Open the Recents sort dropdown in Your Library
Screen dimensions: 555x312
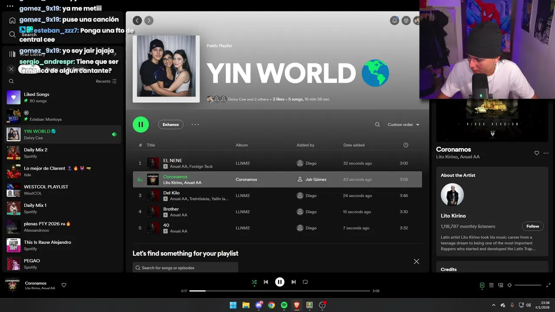[x=106, y=81]
